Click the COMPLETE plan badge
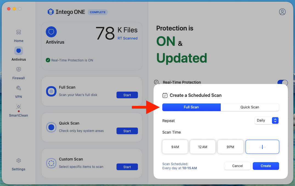This screenshot has height=186, width=295. tap(98, 12)
